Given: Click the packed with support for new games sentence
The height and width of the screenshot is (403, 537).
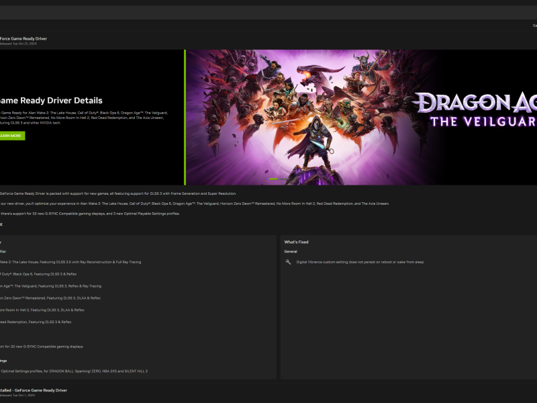Looking at the screenshot, I should coord(118,193).
